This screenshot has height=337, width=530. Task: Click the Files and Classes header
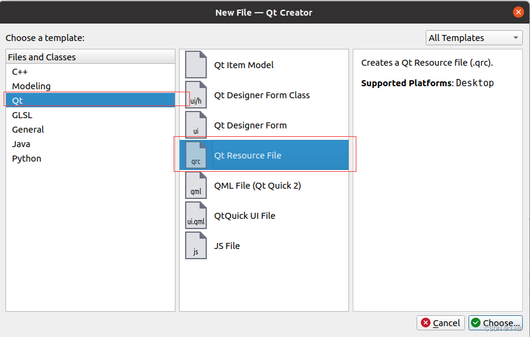(x=90, y=57)
